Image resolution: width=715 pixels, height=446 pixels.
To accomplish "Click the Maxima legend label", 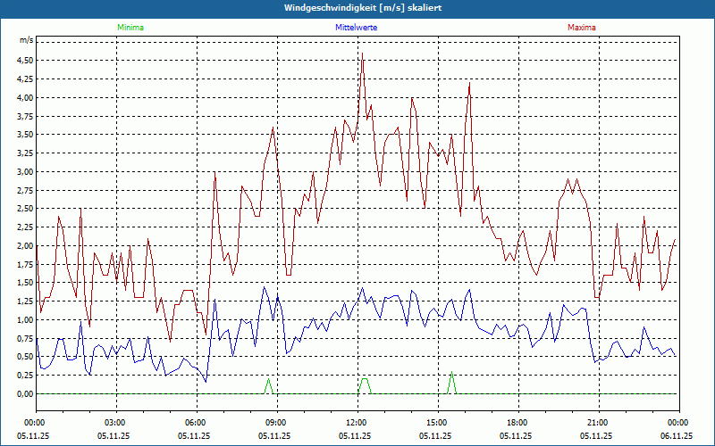I will 582,28.
